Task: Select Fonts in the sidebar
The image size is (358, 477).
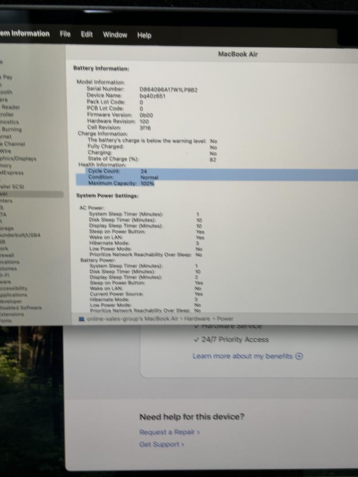Action: 6,320
